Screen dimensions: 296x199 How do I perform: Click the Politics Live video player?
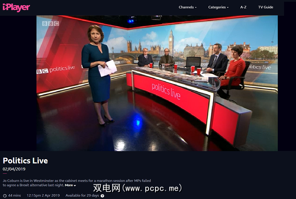coord(157,83)
